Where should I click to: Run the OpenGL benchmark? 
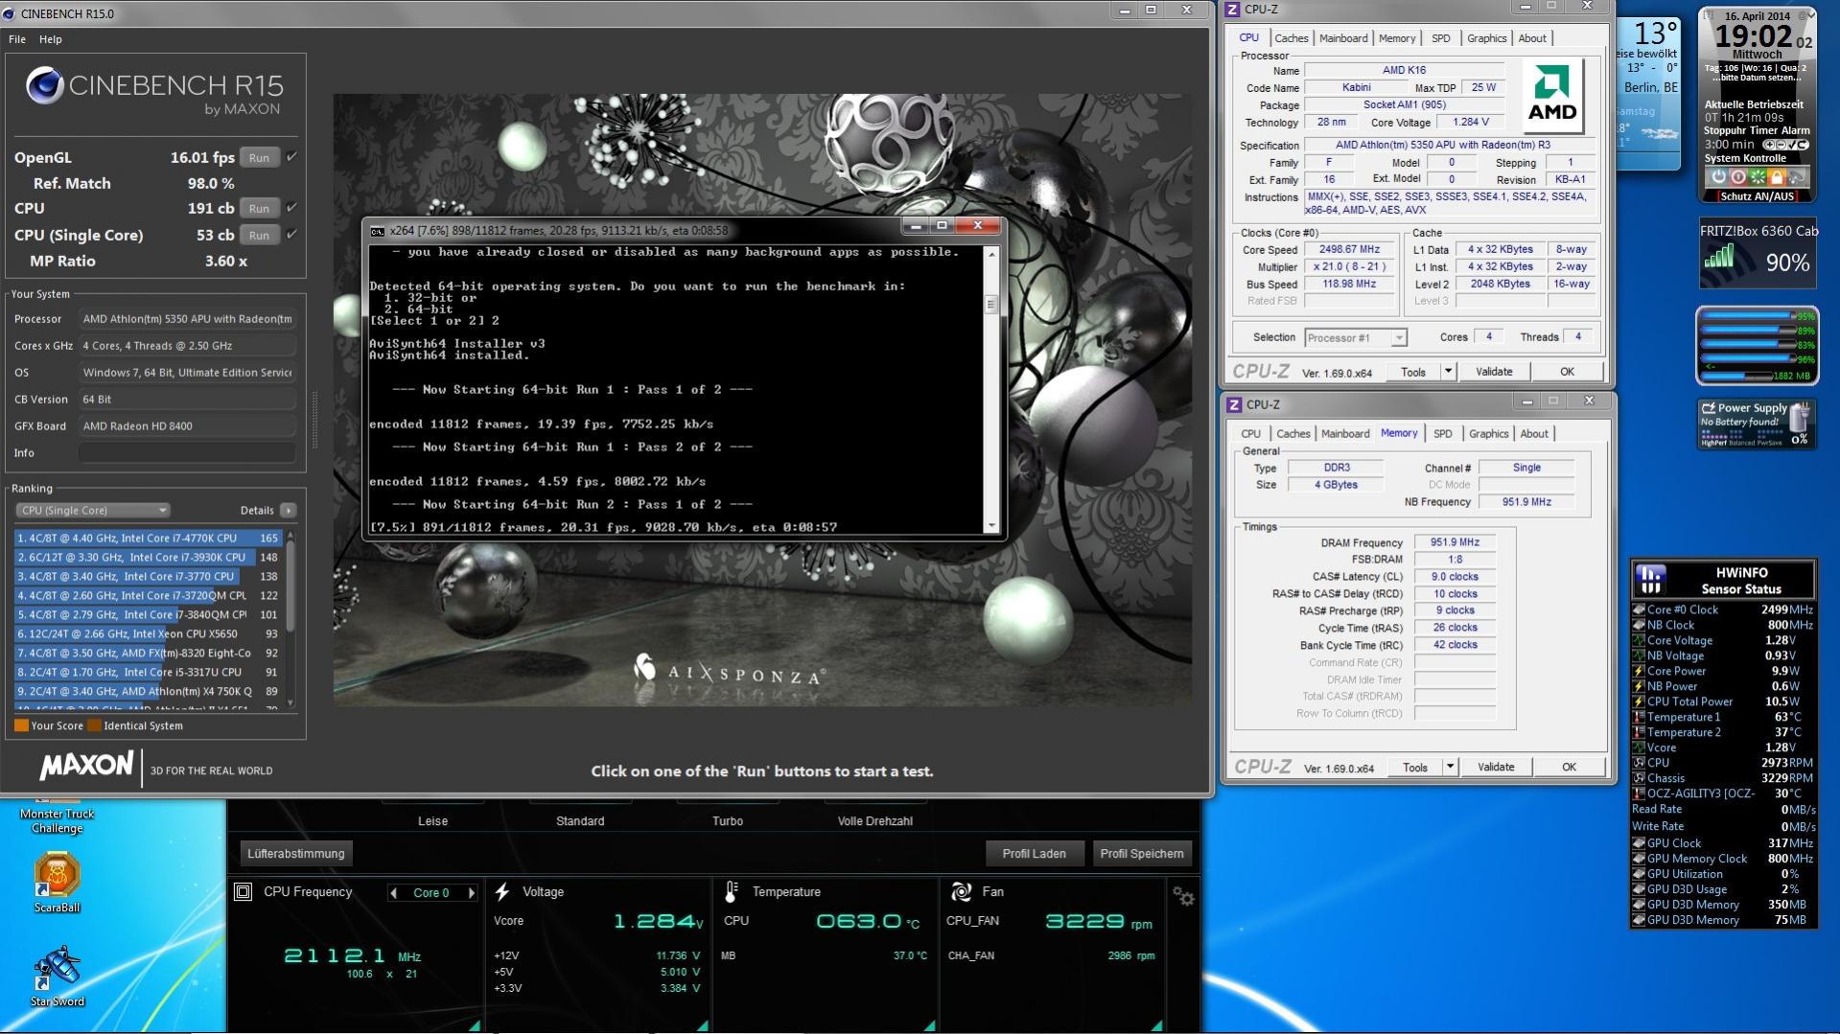259,157
